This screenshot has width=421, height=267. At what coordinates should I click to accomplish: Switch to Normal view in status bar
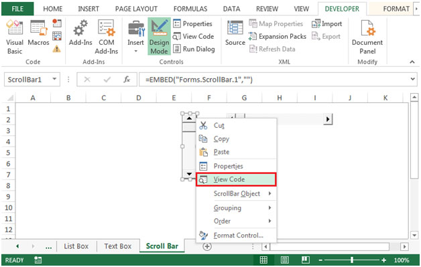tap(263, 260)
